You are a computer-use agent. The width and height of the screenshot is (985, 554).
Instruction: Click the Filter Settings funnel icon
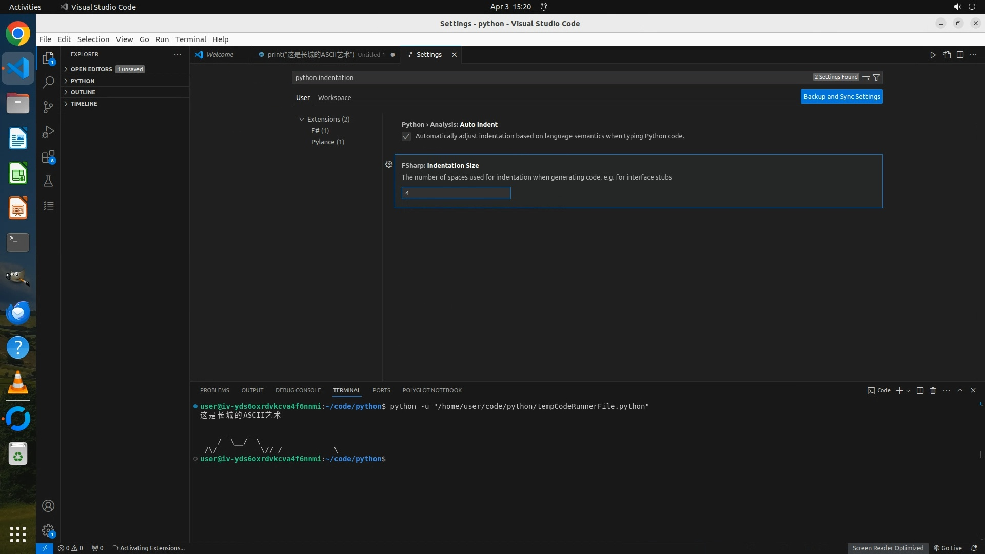[x=876, y=77]
